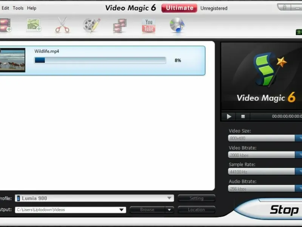Open the Help menu
Screen dimensions: 302x227
(32, 8)
